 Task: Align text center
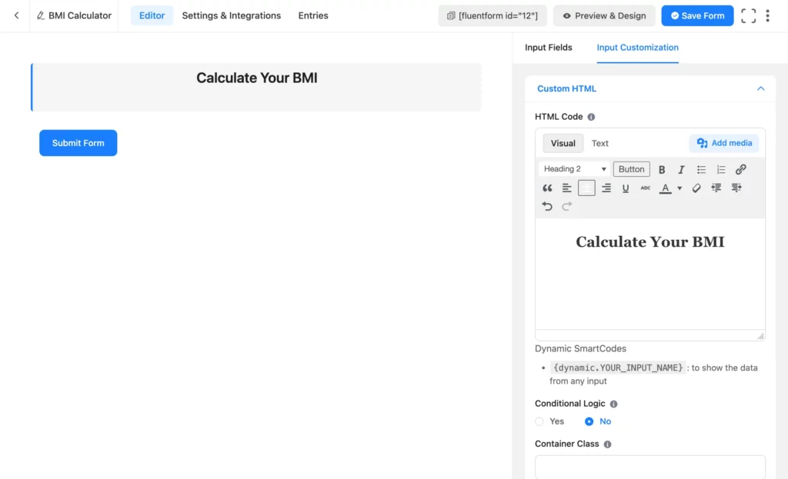(586, 188)
